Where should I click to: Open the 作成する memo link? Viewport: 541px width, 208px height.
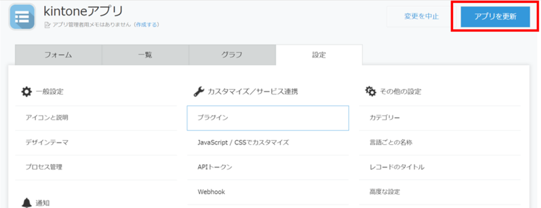tap(147, 25)
